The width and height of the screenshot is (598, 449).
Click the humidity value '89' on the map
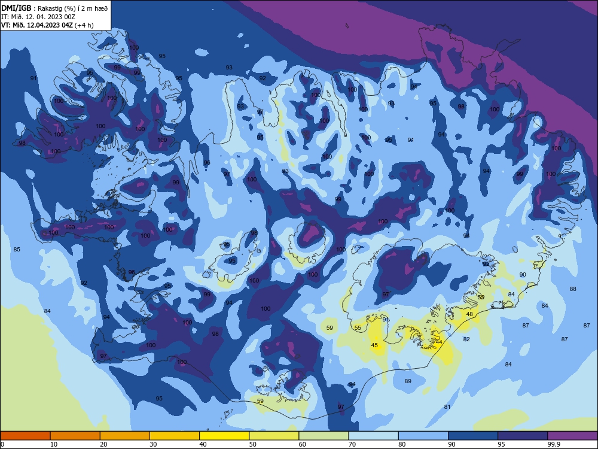[408, 381]
